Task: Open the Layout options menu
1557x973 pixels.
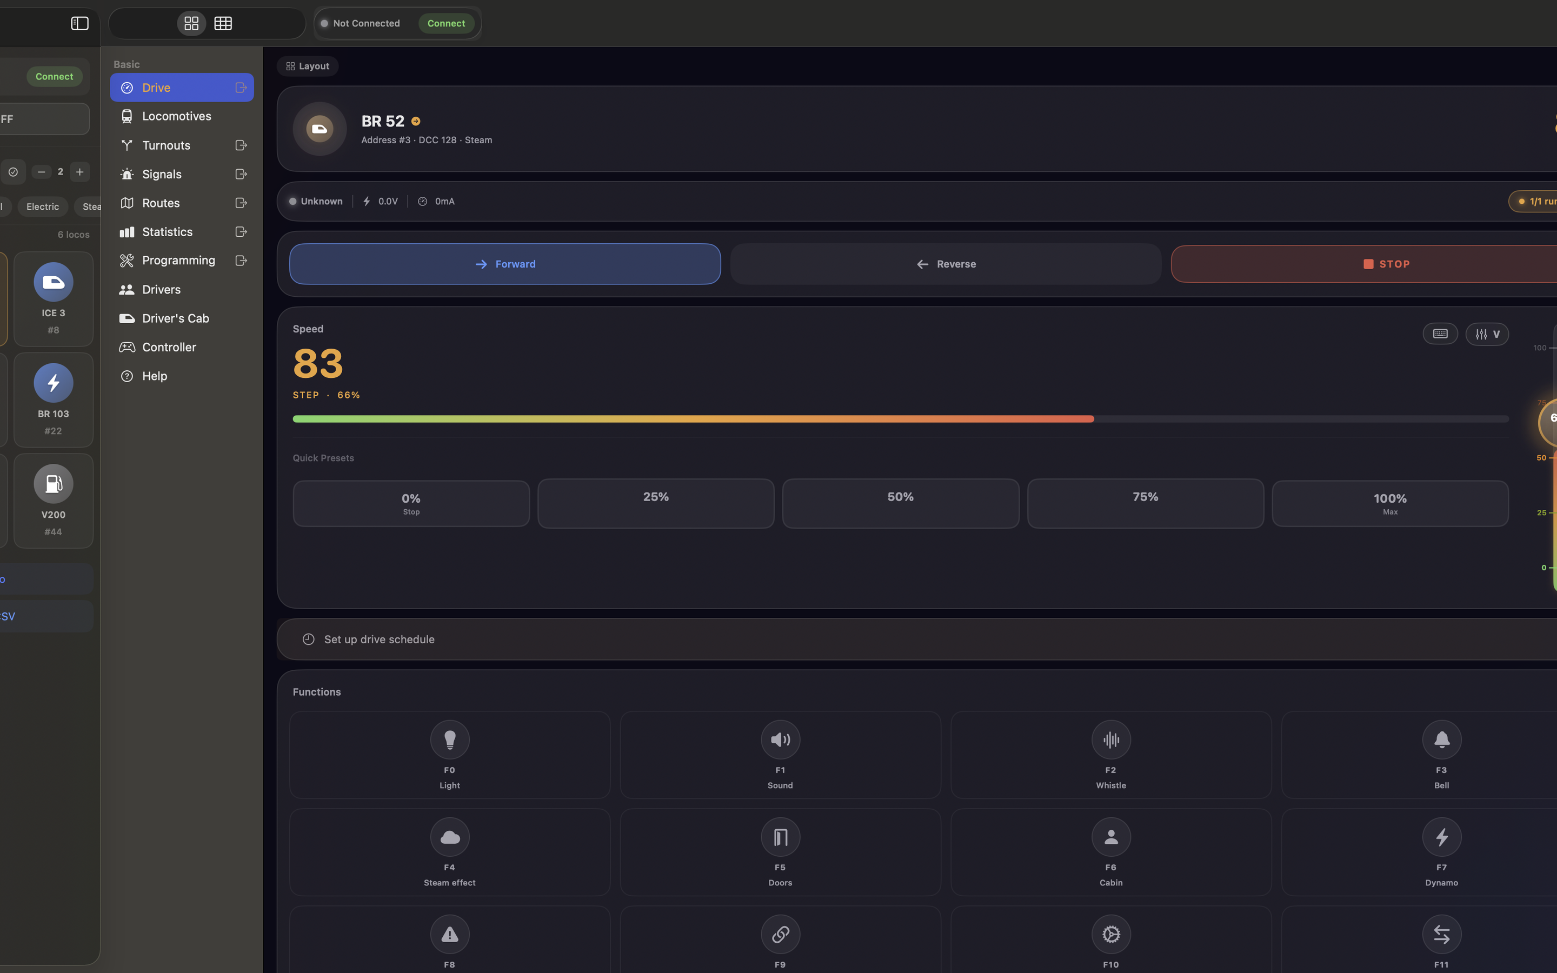Action: coord(308,66)
